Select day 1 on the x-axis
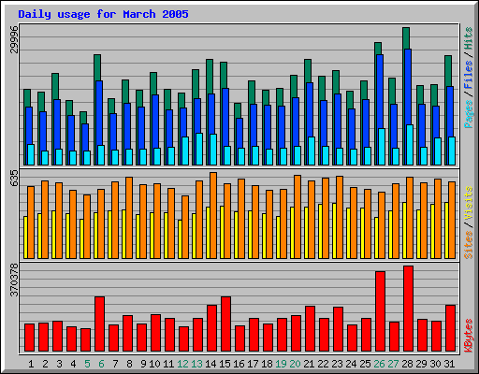479x374 pixels. [x=31, y=364]
